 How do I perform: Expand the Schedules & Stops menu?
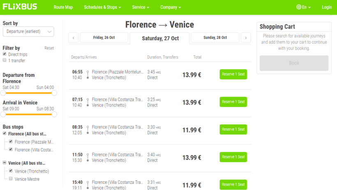pyautogui.click(x=102, y=7)
